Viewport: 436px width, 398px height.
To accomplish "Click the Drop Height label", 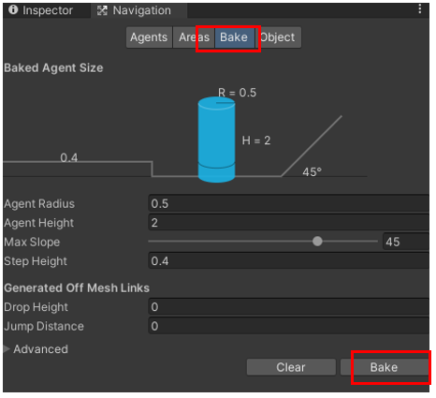I will pyautogui.click(x=36, y=307).
